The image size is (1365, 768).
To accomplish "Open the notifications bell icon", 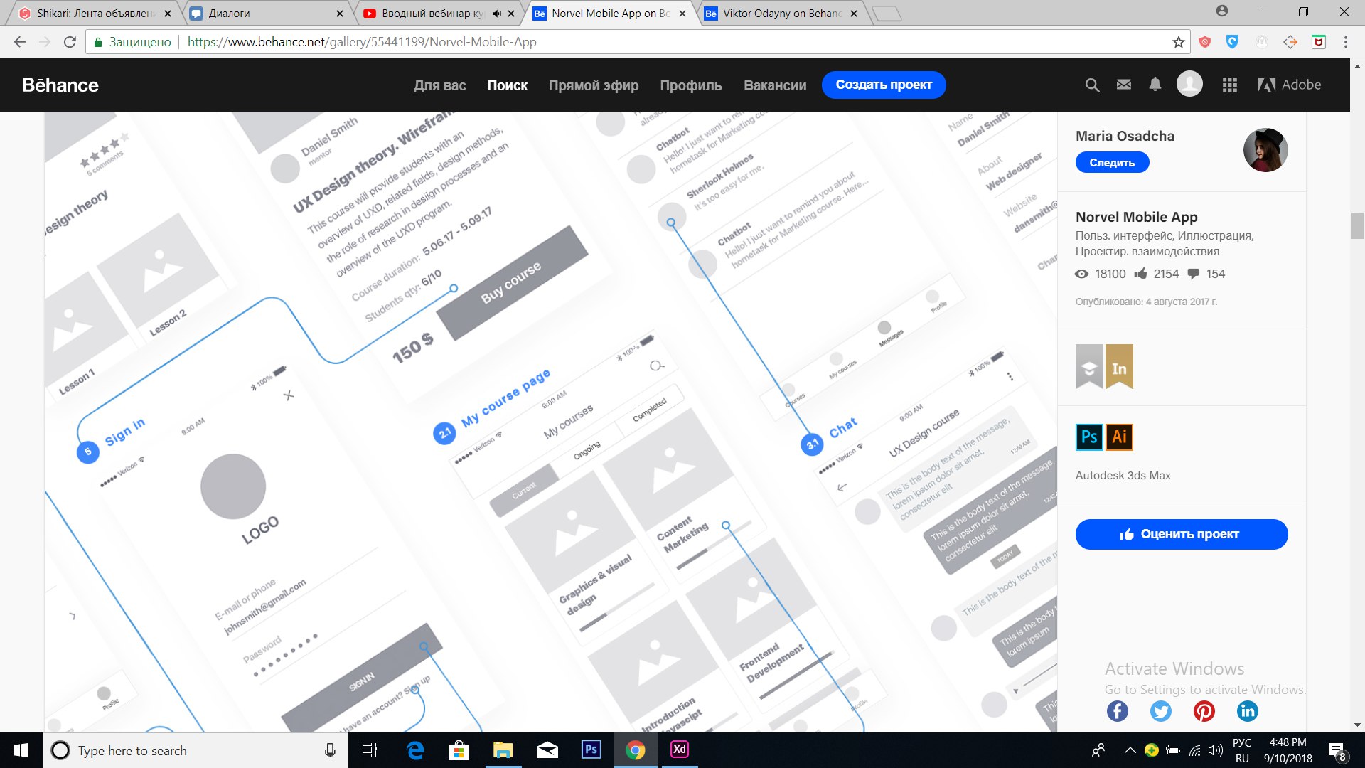I will tap(1155, 85).
